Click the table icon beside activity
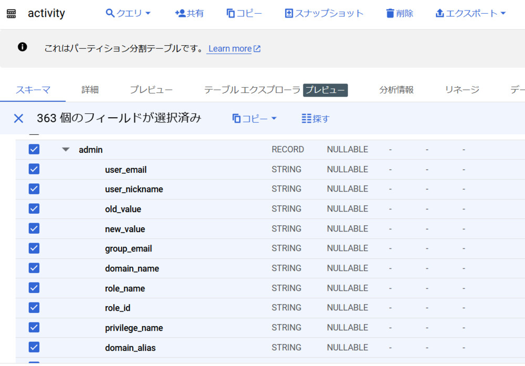This screenshot has width=525, height=366. point(11,14)
